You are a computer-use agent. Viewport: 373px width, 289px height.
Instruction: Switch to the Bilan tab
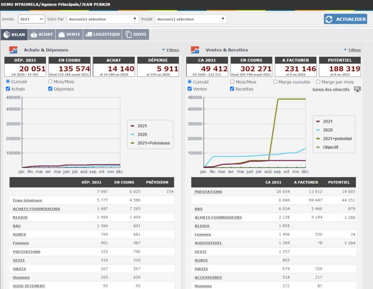pos(14,34)
